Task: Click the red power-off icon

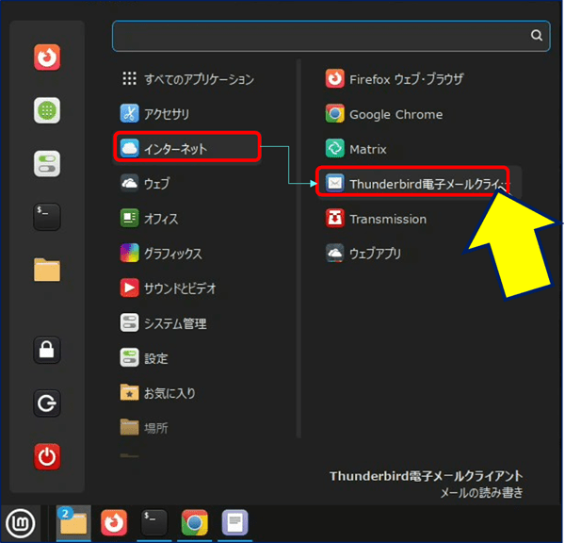Action: [x=47, y=457]
